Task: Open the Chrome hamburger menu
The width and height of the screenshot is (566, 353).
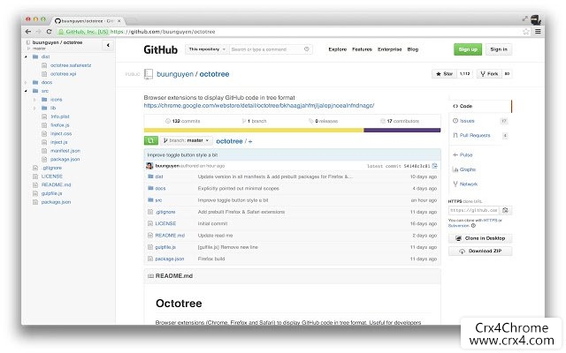Action: pos(538,32)
